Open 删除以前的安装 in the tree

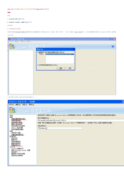(x=17, y=124)
